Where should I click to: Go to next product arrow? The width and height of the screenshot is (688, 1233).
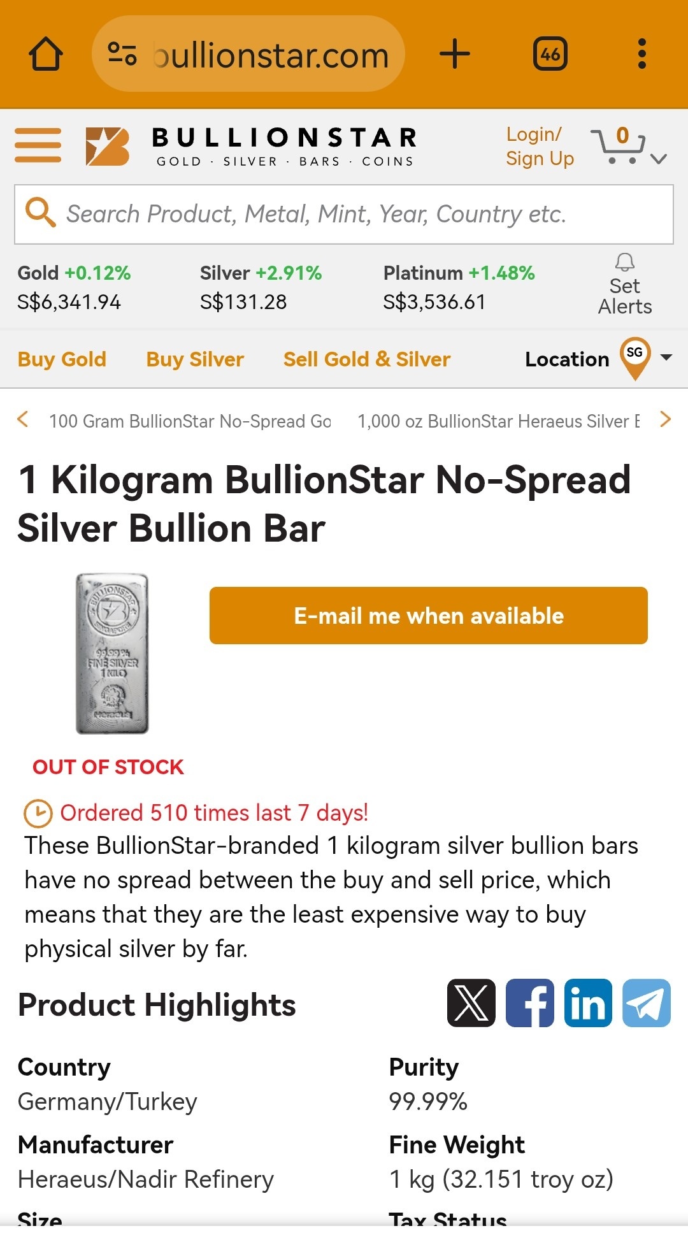coord(666,419)
